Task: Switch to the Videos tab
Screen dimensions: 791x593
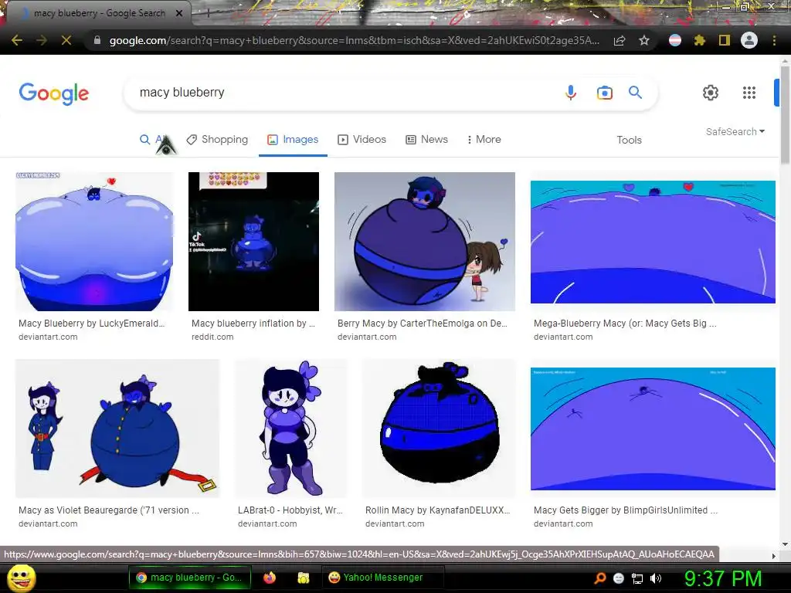Action: tap(362, 140)
